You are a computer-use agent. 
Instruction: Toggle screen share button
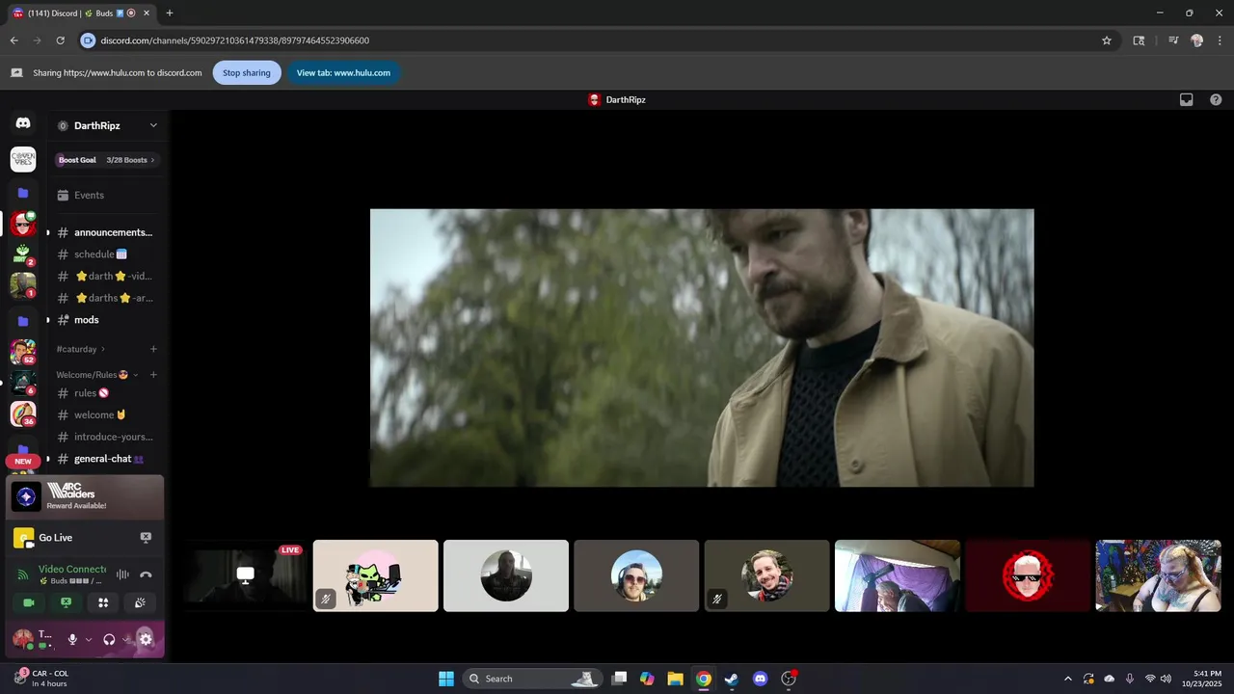coord(66,602)
